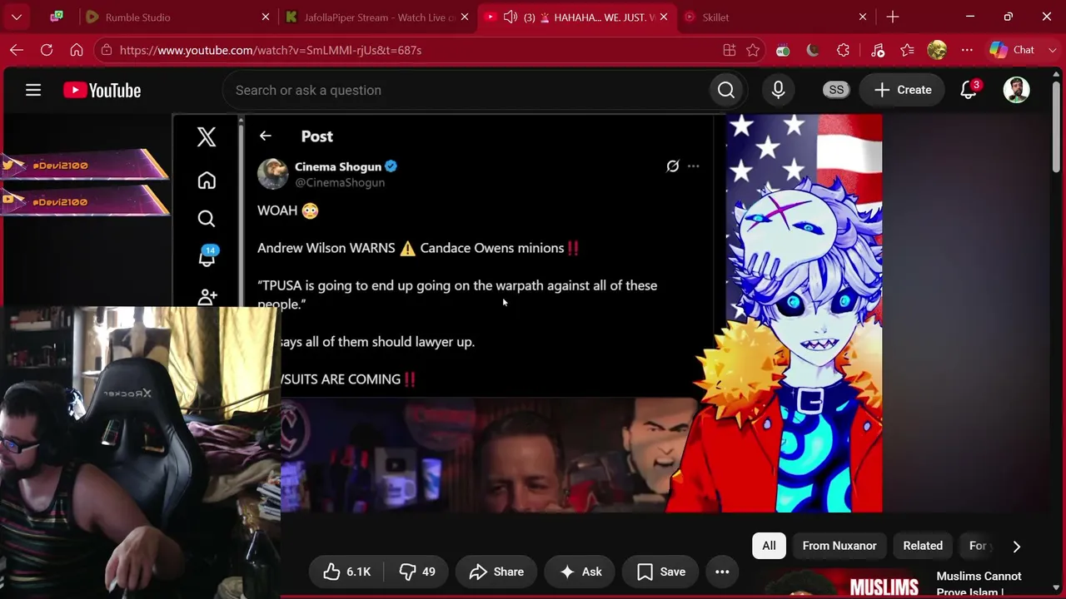Viewport: 1066px width, 599px height.
Task: Expand the Copilot Chat chevron
Action: point(1052,50)
